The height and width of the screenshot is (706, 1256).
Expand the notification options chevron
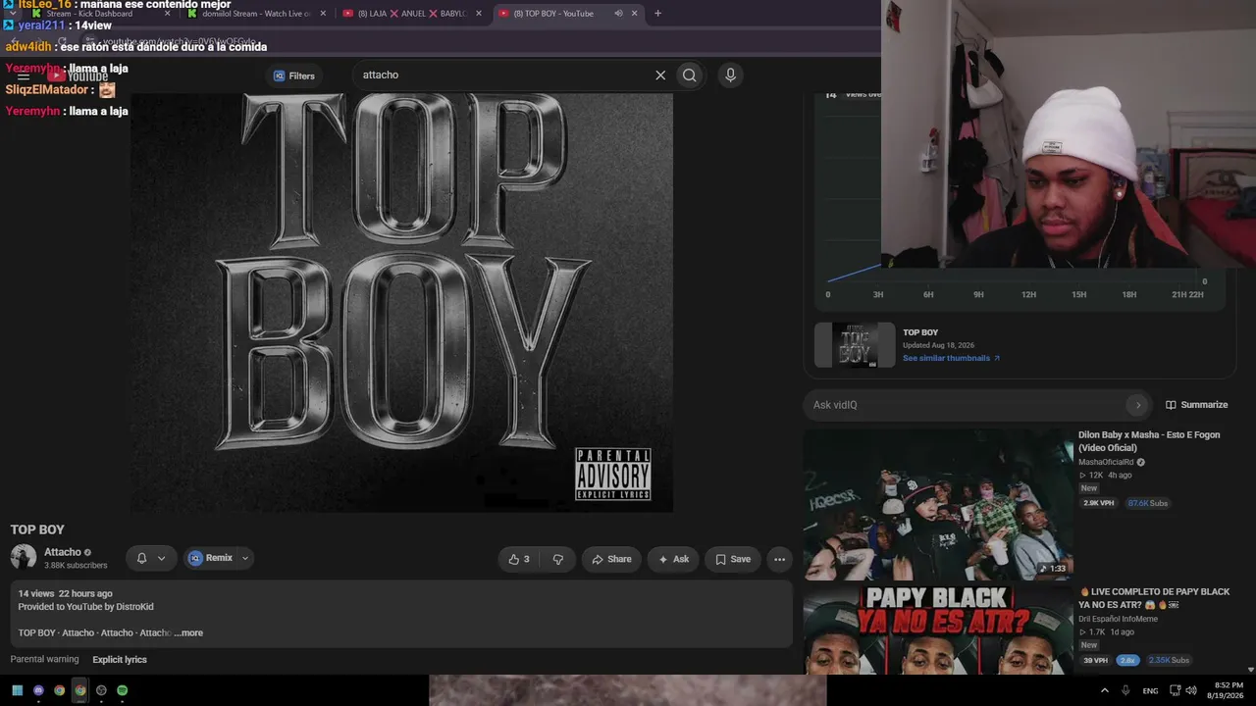pyautogui.click(x=161, y=559)
